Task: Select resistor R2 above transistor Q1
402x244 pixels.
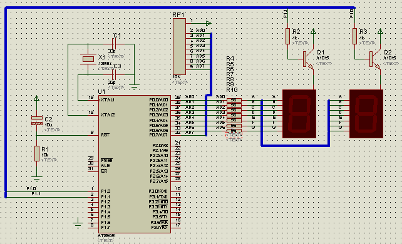Action: (x=287, y=36)
